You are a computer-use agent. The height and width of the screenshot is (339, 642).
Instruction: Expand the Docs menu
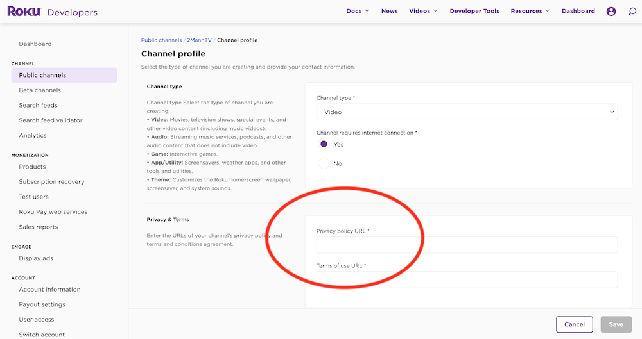(358, 11)
